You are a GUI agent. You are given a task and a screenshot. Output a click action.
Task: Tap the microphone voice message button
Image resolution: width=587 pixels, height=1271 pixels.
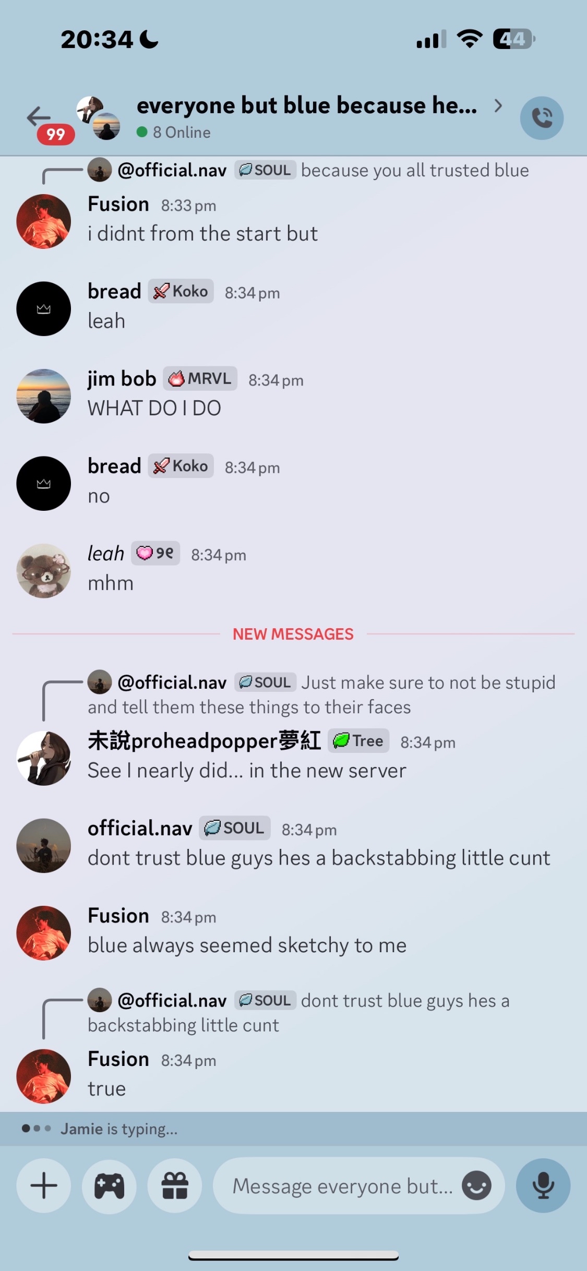543,1185
